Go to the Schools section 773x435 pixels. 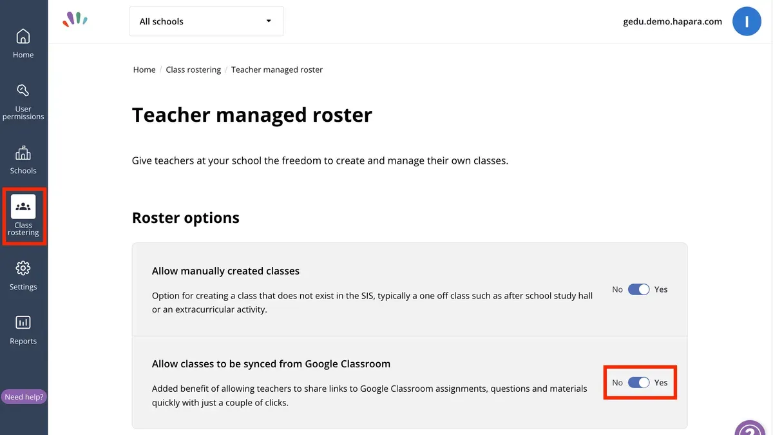(23, 160)
